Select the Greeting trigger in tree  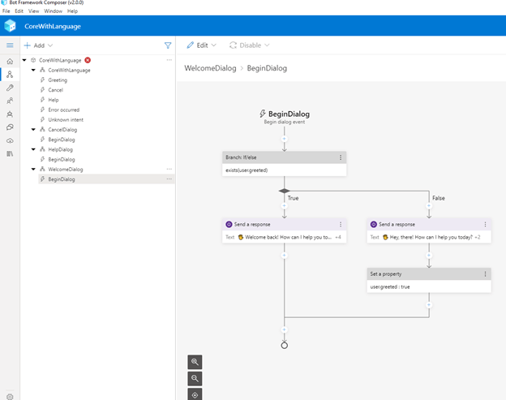tap(58, 80)
